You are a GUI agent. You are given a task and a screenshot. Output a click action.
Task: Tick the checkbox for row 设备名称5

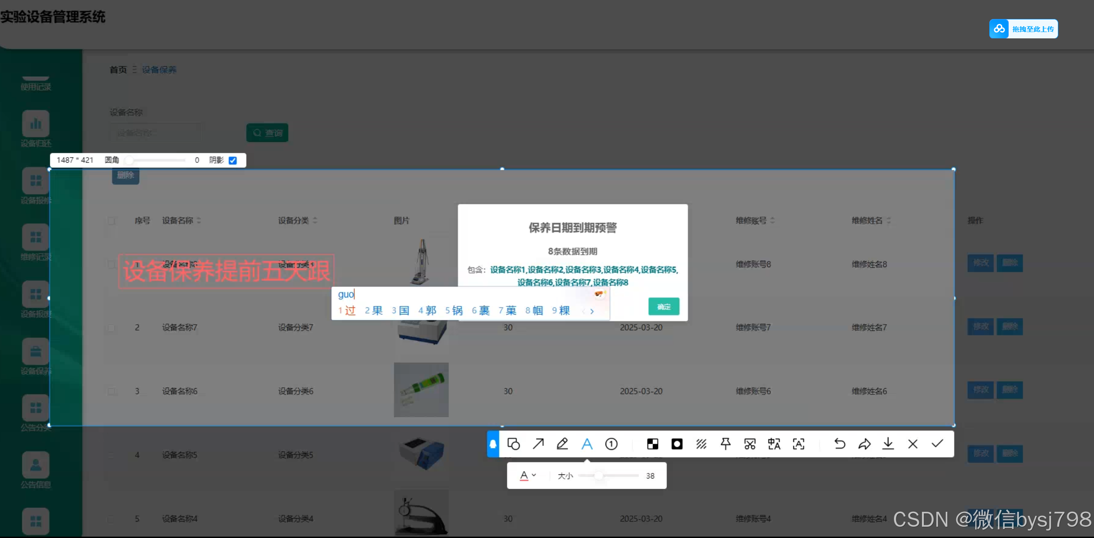(112, 455)
